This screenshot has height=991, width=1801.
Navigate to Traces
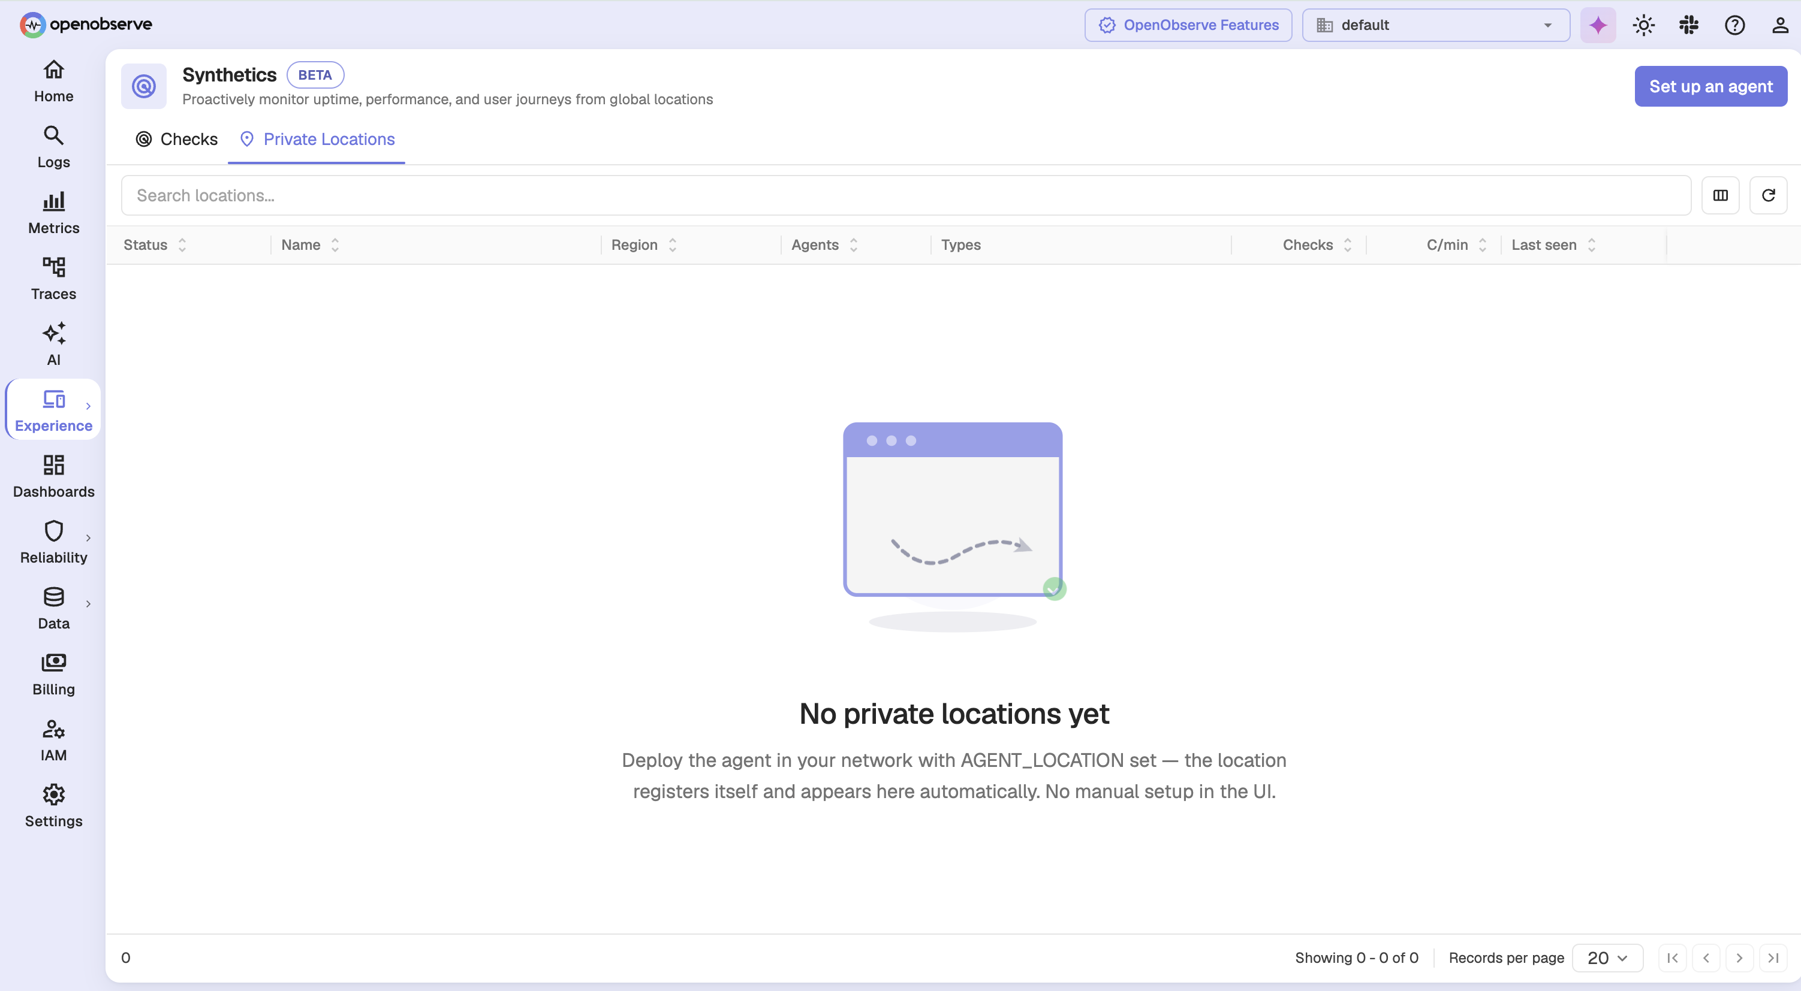53,280
